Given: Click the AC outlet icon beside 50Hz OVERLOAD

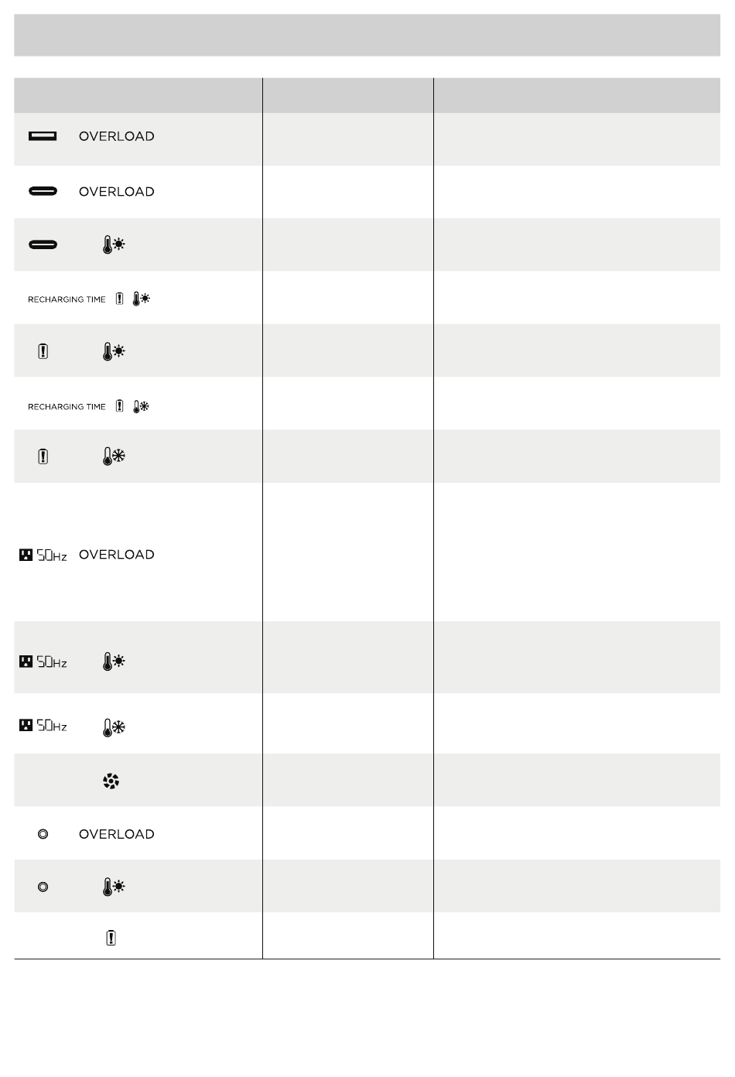Looking at the screenshot, I should (x=26, y=555).
